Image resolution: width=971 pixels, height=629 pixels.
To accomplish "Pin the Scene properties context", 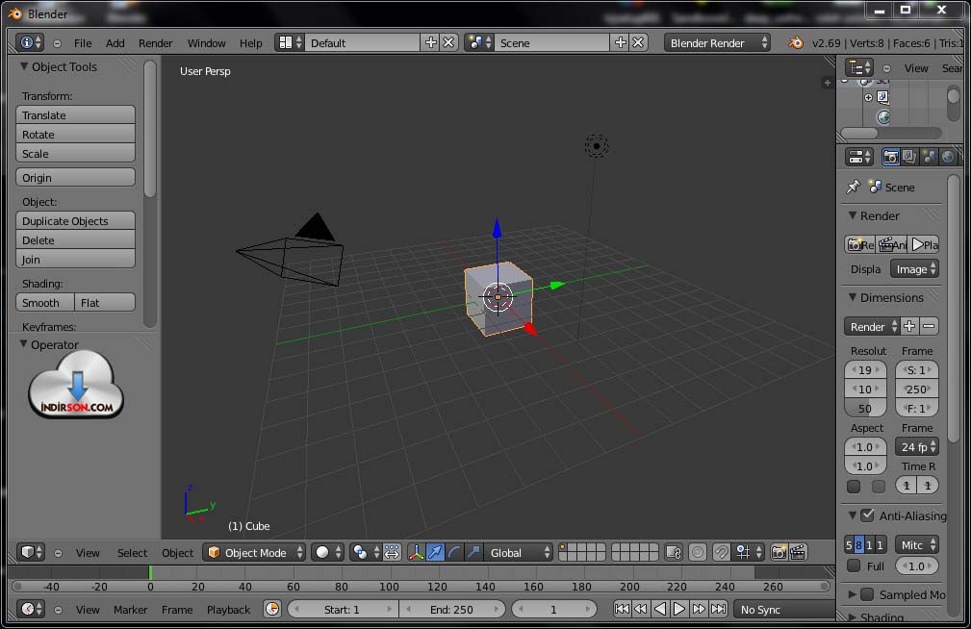I will (x=854, y=187).
